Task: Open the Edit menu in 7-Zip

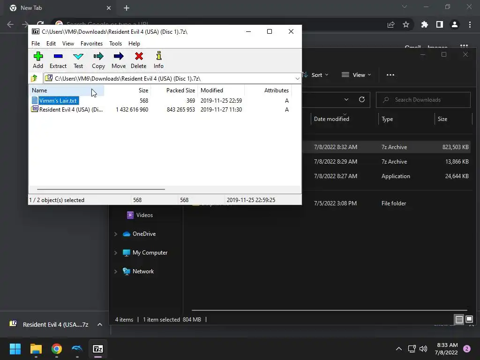Action: 51,44
